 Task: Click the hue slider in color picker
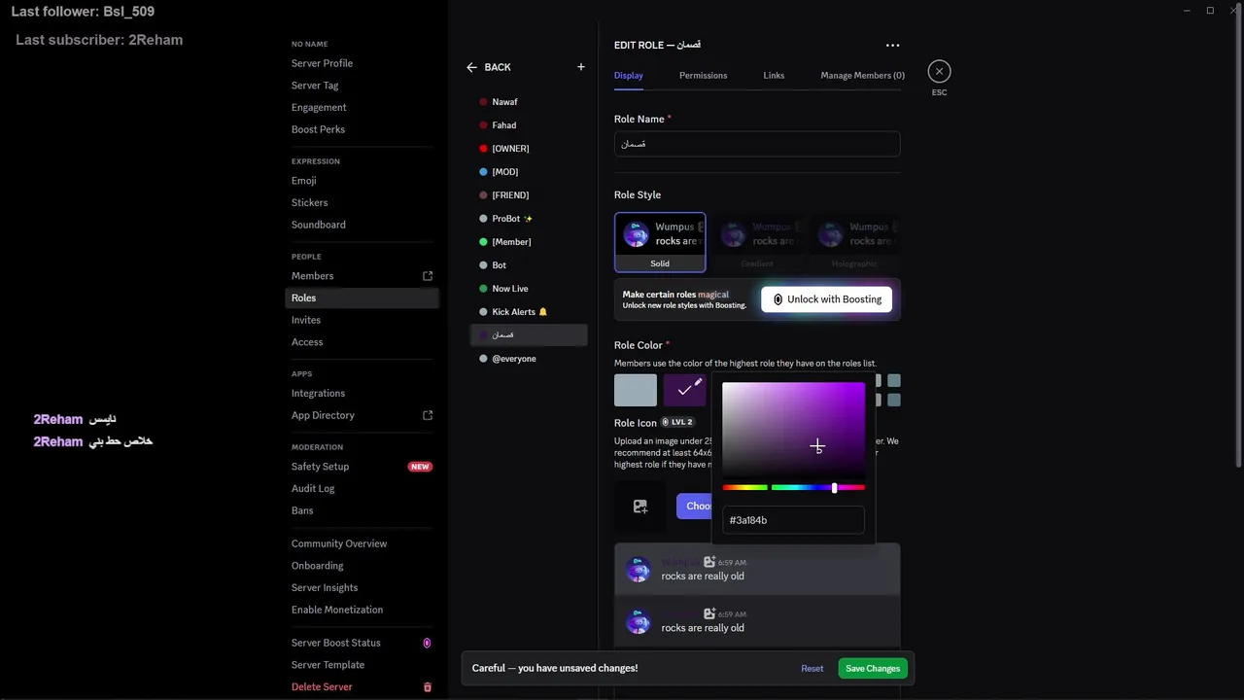point(793,487)
